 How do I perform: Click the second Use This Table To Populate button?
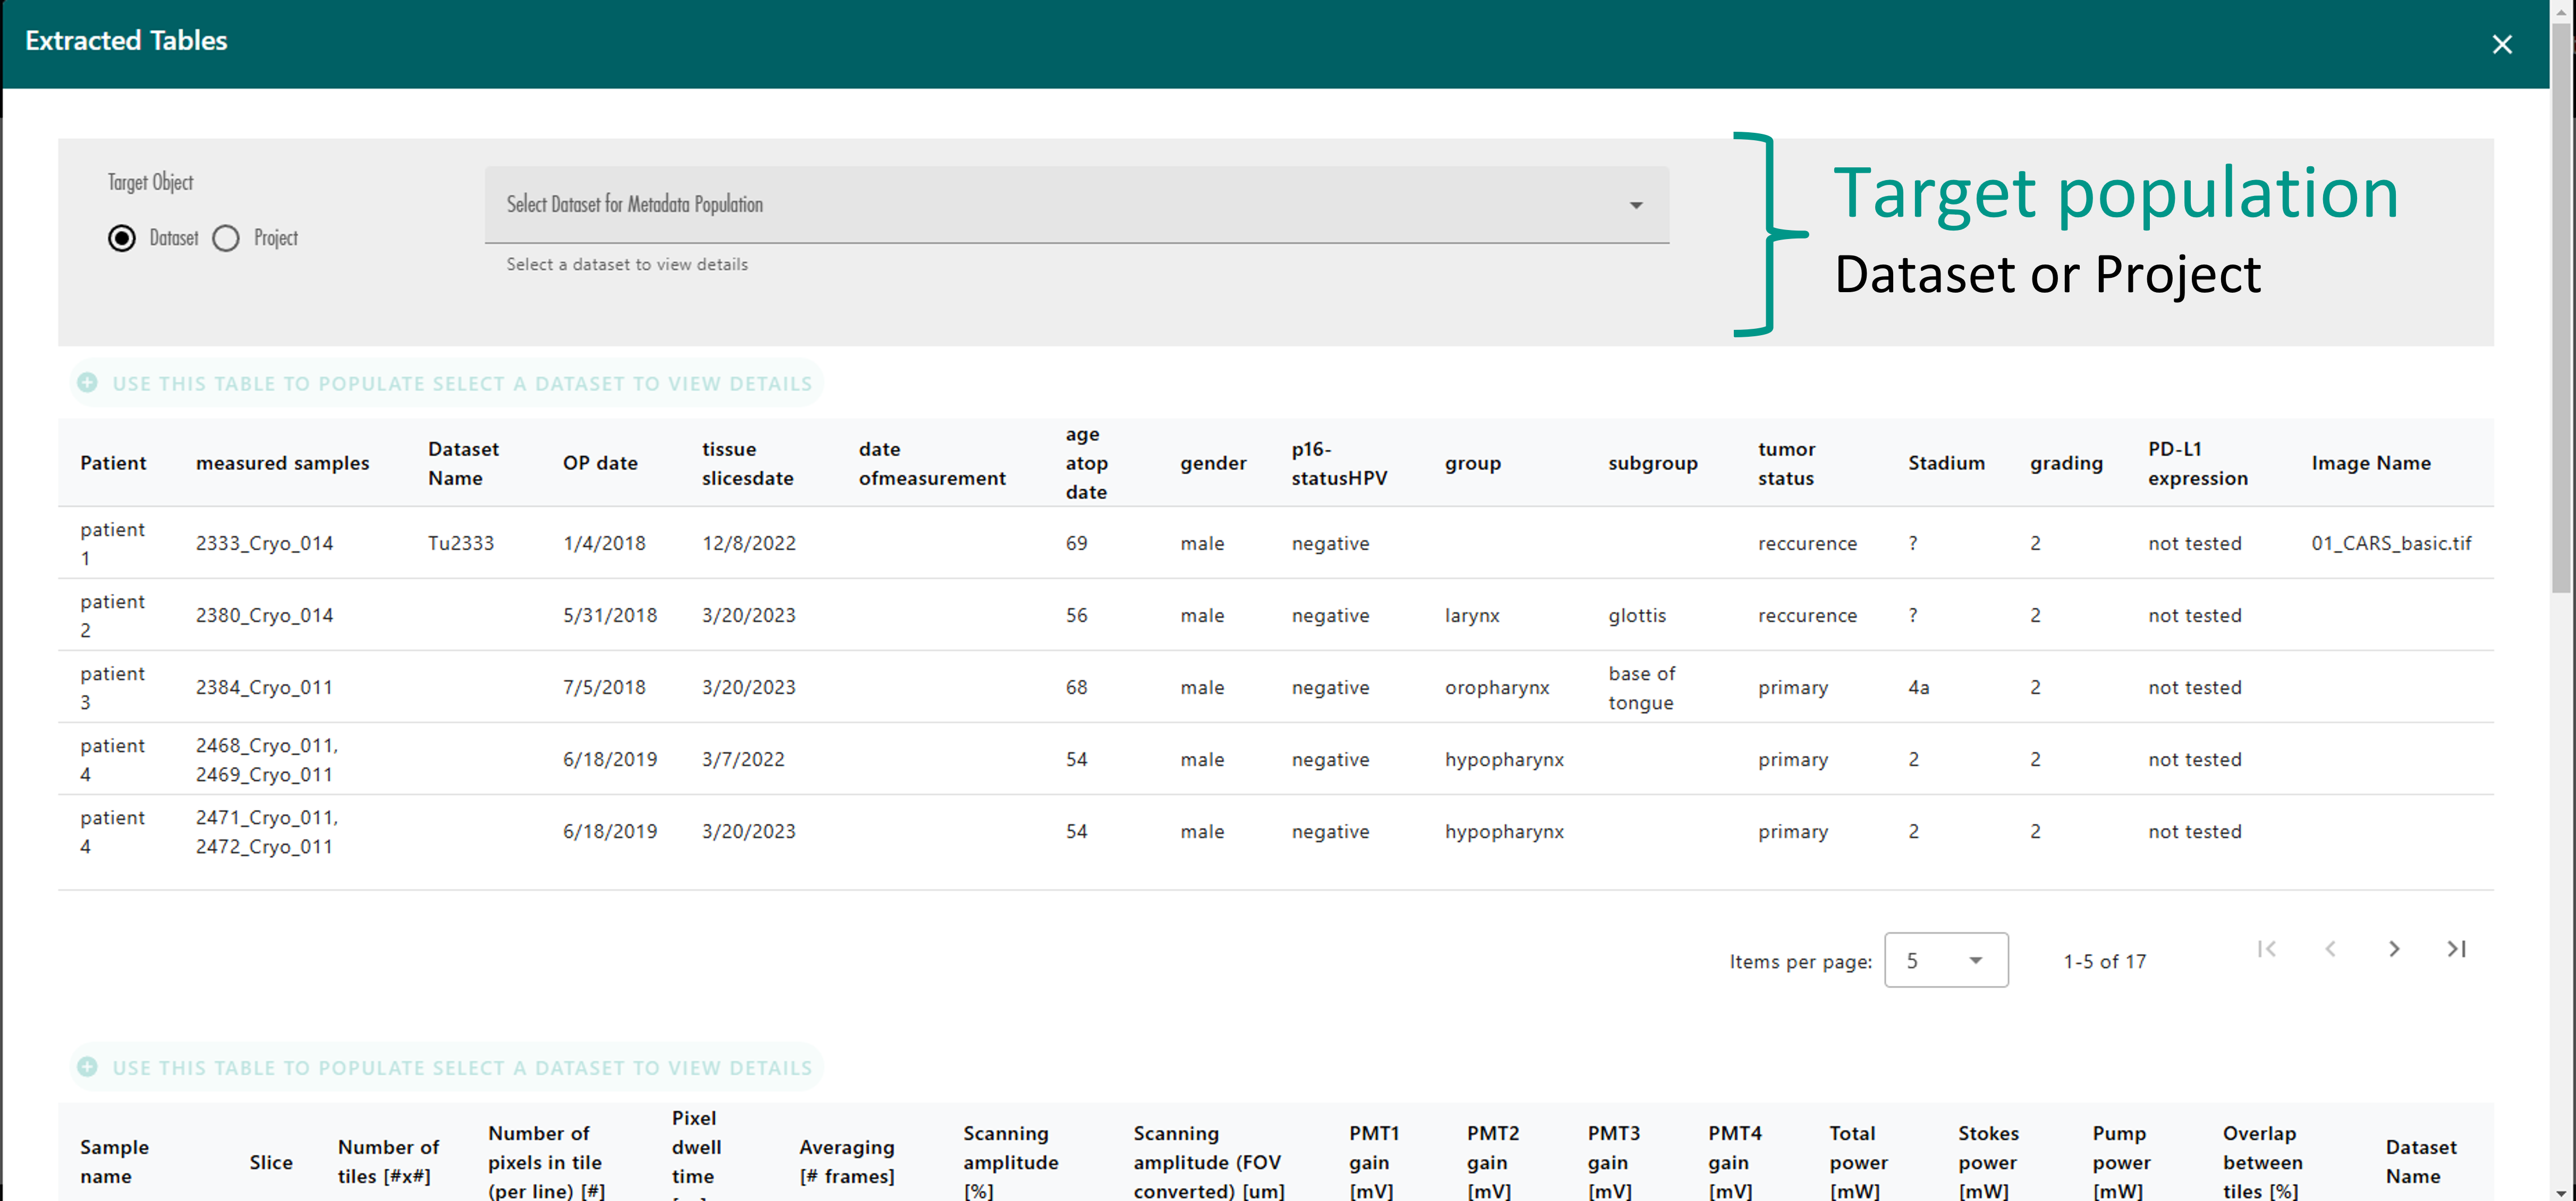point(447,1067)
